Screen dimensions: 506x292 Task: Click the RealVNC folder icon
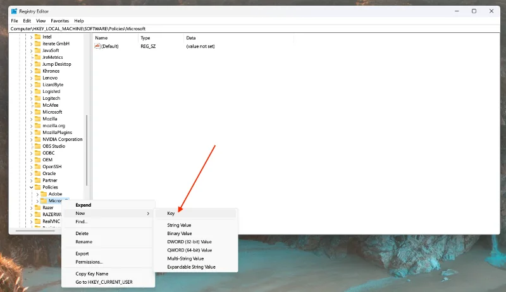[38, 221]
